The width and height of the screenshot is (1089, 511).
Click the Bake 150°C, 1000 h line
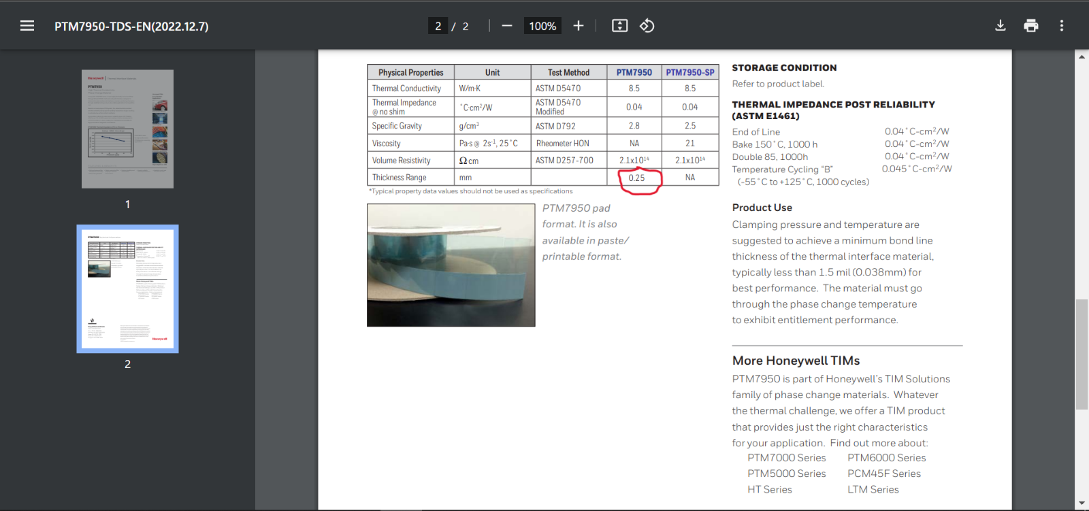[775, 144]
